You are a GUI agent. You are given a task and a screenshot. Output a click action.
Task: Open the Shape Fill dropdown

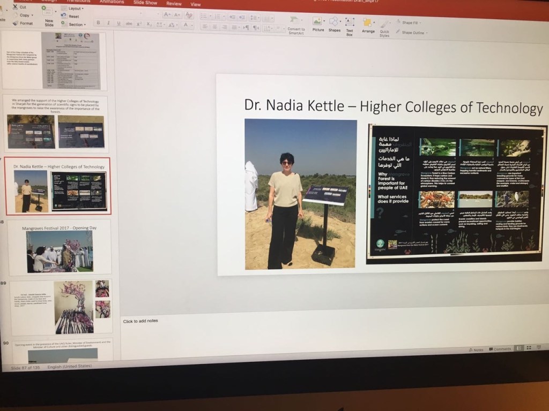pyautogui.click(x=411, y=22)
